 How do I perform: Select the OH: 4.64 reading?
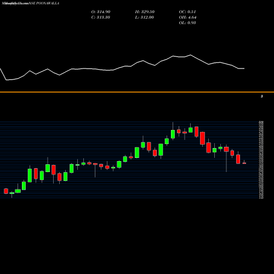point(187,17)
